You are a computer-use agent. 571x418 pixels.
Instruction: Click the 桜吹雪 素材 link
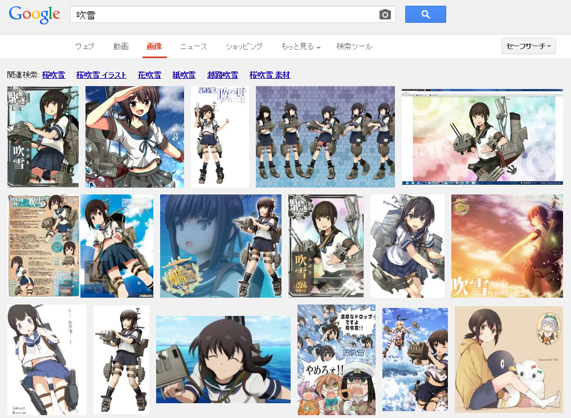(x=270, y=75)
